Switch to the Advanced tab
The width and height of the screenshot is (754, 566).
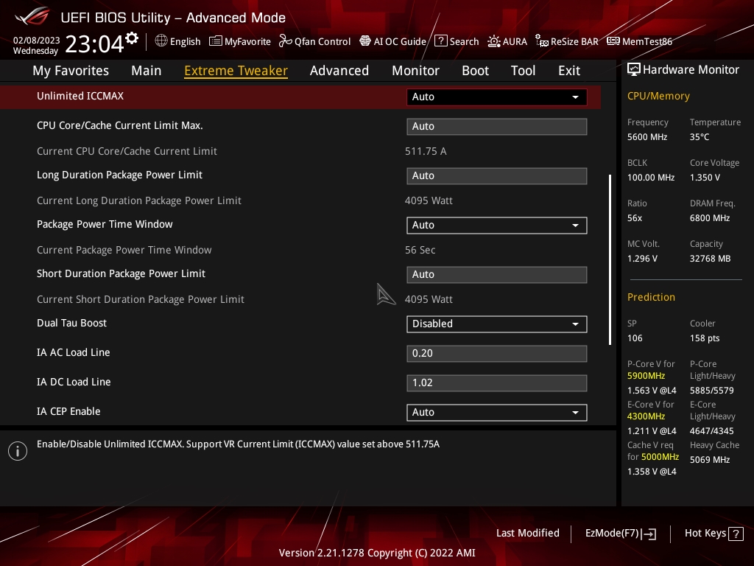click(339, 71)
